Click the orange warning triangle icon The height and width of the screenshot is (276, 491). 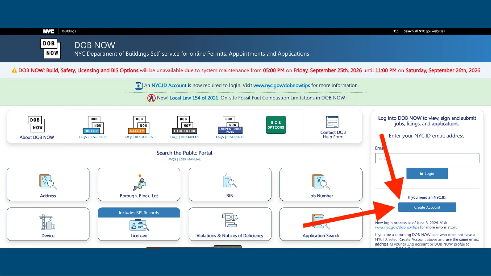(14, 70)
